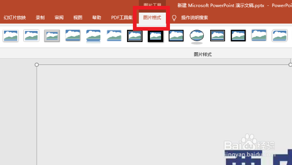Apply the Rounded Diagonal Corner White style
This screenshot has width=292, height=165.
click(x=279, y=36)
